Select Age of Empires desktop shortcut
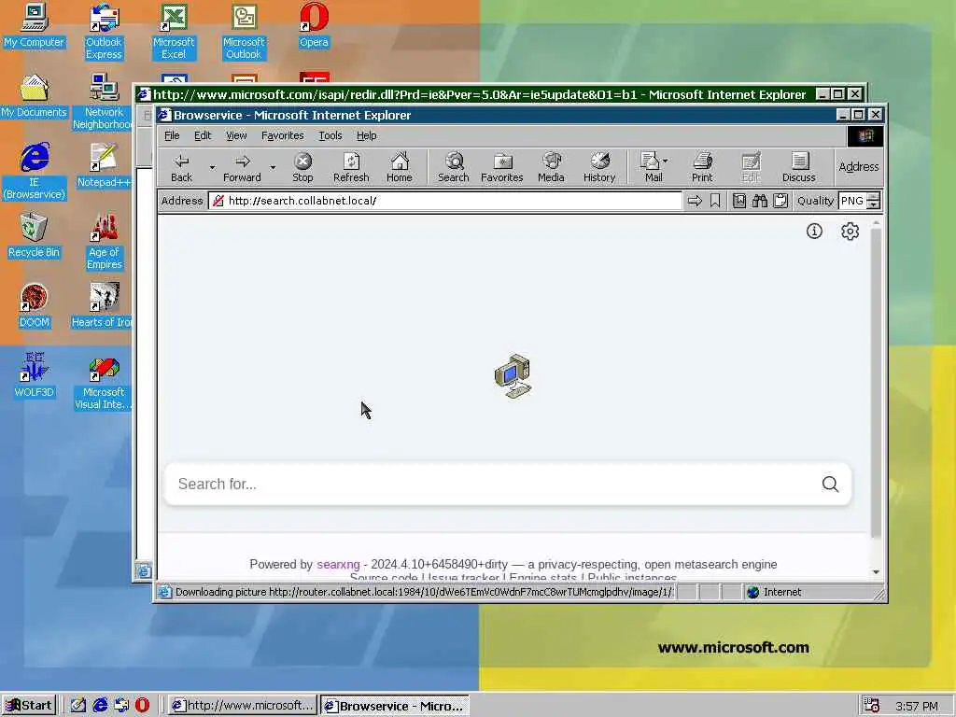 coord(104,242)
